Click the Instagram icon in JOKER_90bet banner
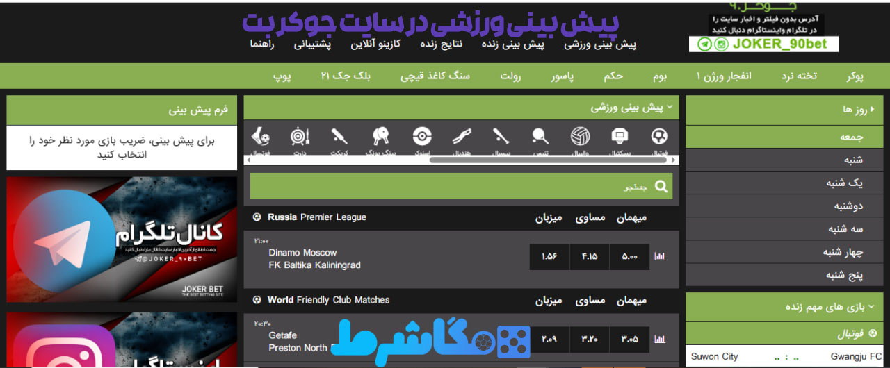The image size is (890, 368). 721,44
